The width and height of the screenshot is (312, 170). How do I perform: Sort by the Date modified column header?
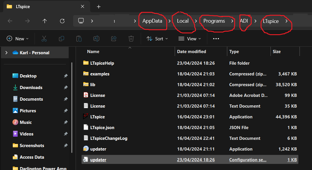point(192,52)
